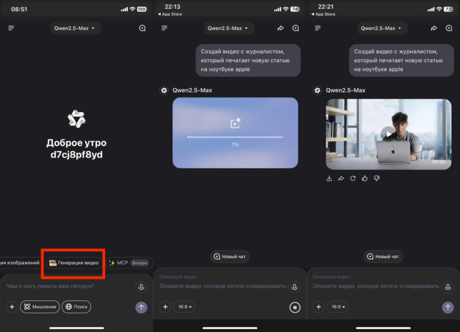Stop video generation with the stop button
The height and width of the screenshot is (332, 460).
coord(295,307)
